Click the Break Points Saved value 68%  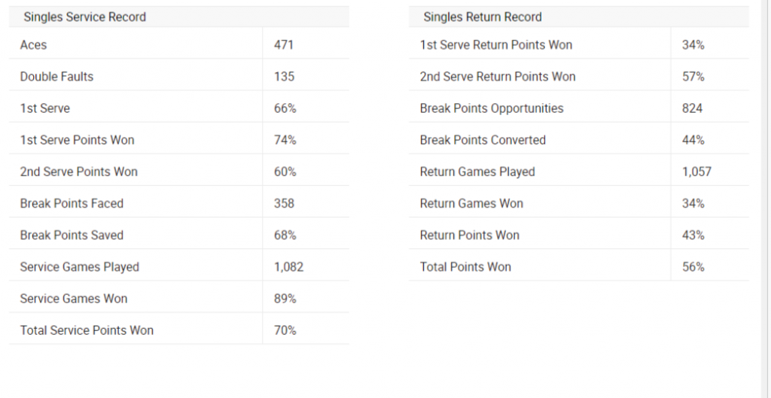click(x=285, y=235)
